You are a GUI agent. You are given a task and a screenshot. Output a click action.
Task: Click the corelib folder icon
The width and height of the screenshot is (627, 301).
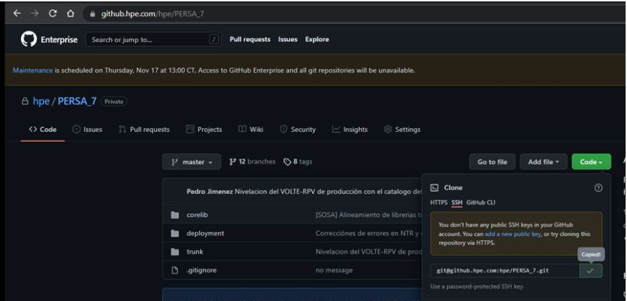click(175, 215)
